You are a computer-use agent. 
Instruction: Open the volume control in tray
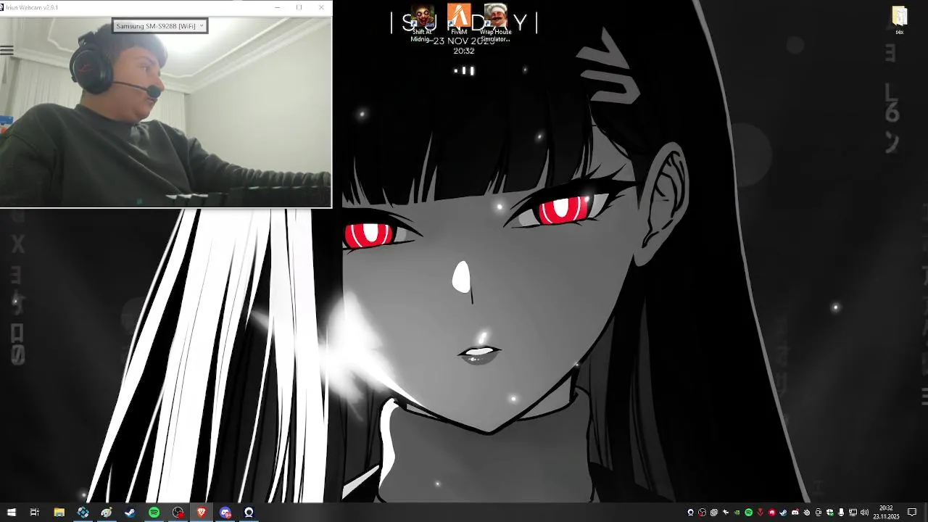[864, 513]
